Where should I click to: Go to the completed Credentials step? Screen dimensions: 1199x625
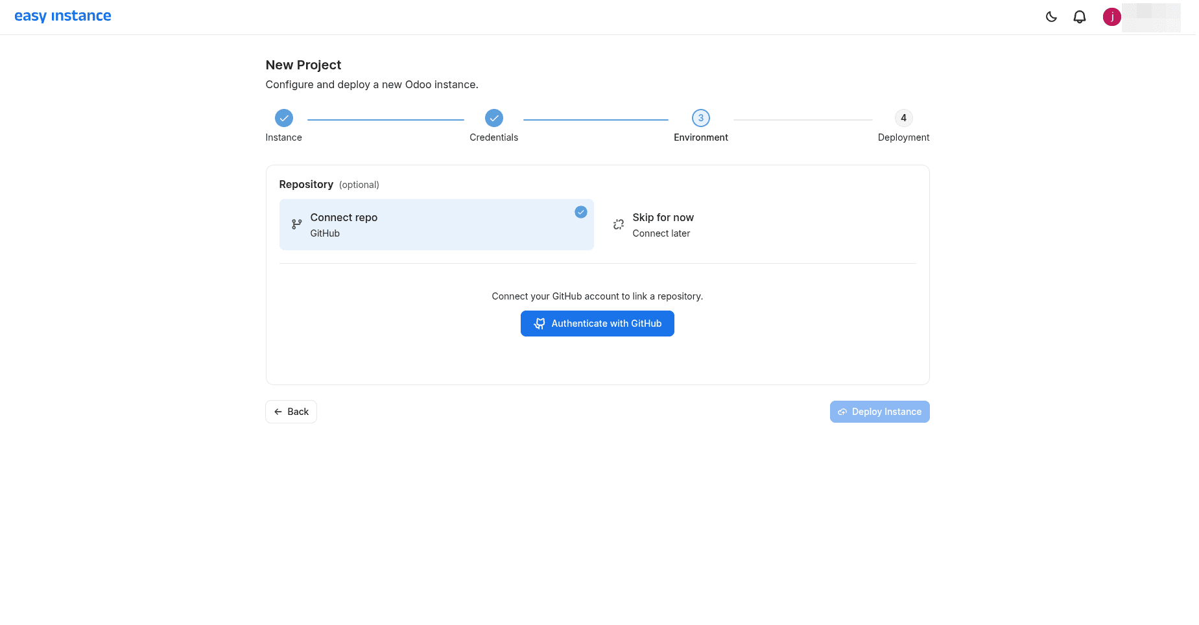click(494, 118)
